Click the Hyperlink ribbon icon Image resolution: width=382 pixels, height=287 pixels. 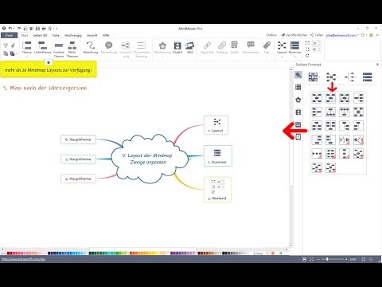click(207, 45)
